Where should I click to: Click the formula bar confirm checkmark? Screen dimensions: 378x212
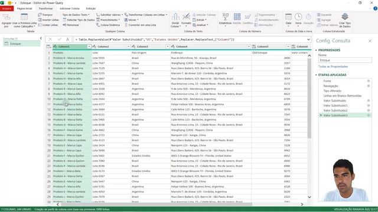[x=59, y=39]
